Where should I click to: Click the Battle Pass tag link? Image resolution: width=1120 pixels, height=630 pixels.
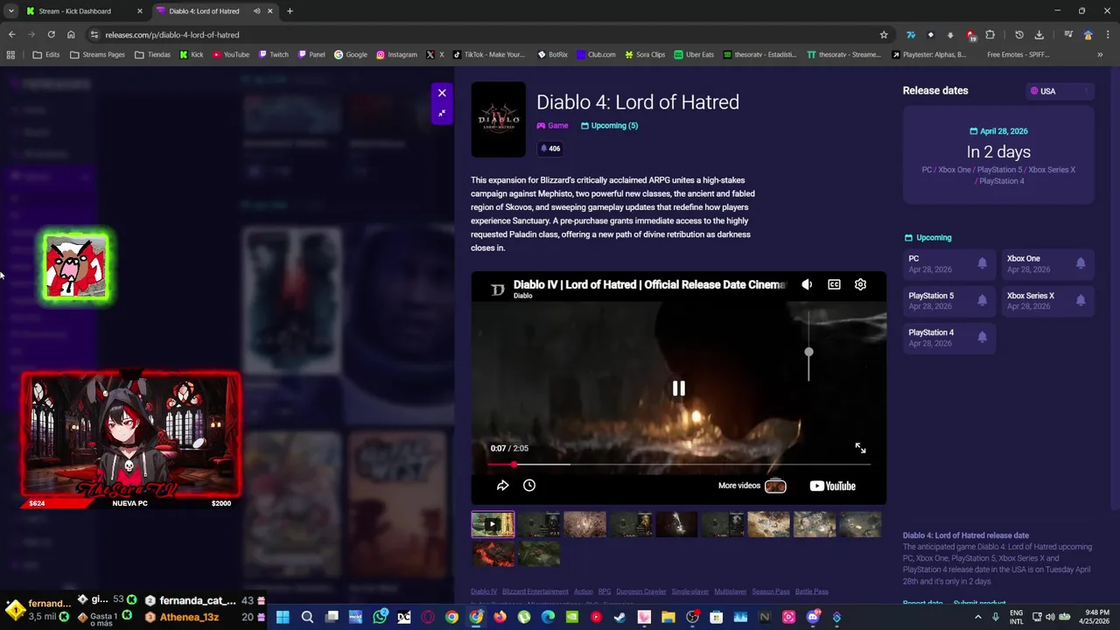[812, 591]
